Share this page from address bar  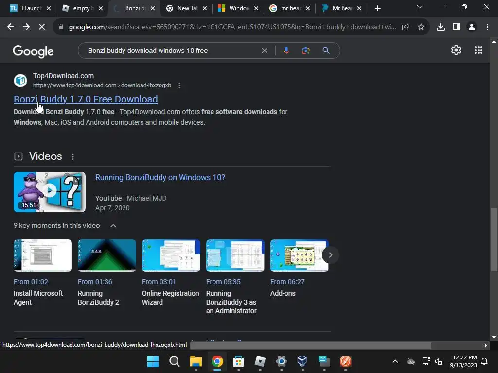point(406,27)
